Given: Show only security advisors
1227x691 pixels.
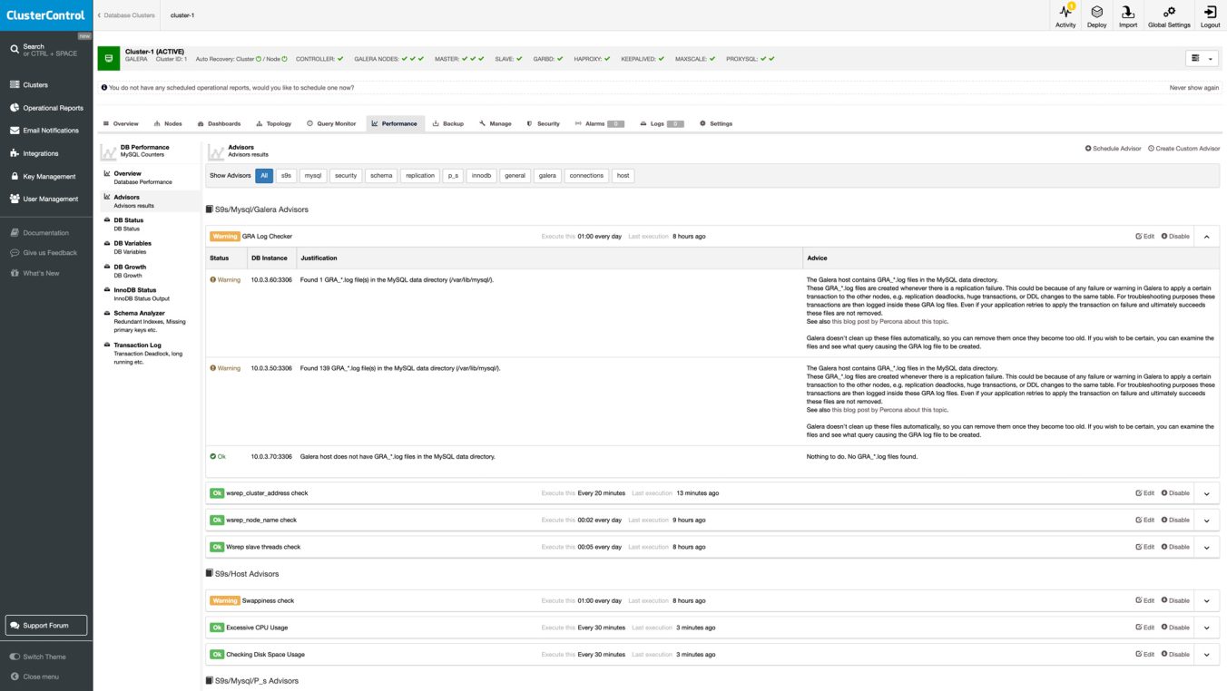Looking at the screenshot, I should 345,175.
